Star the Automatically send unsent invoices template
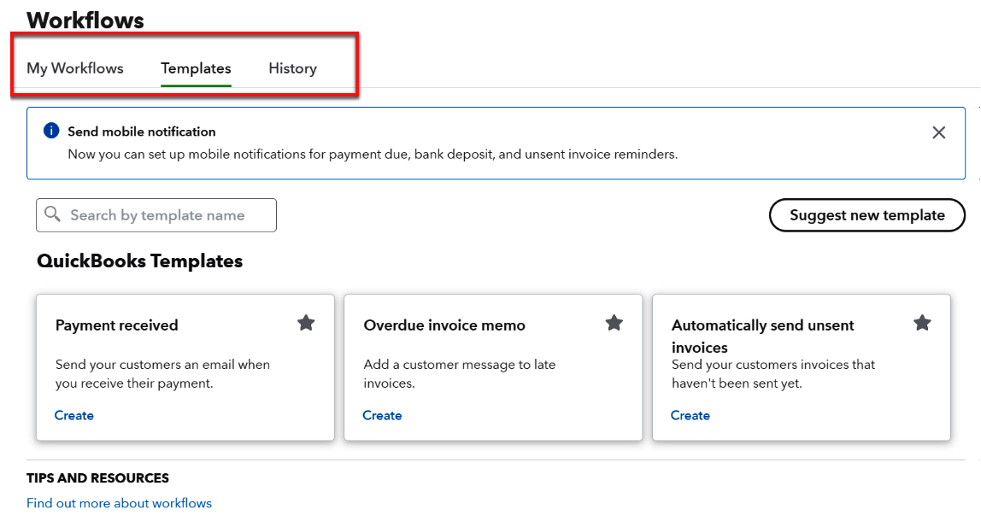 coord(922,324)
